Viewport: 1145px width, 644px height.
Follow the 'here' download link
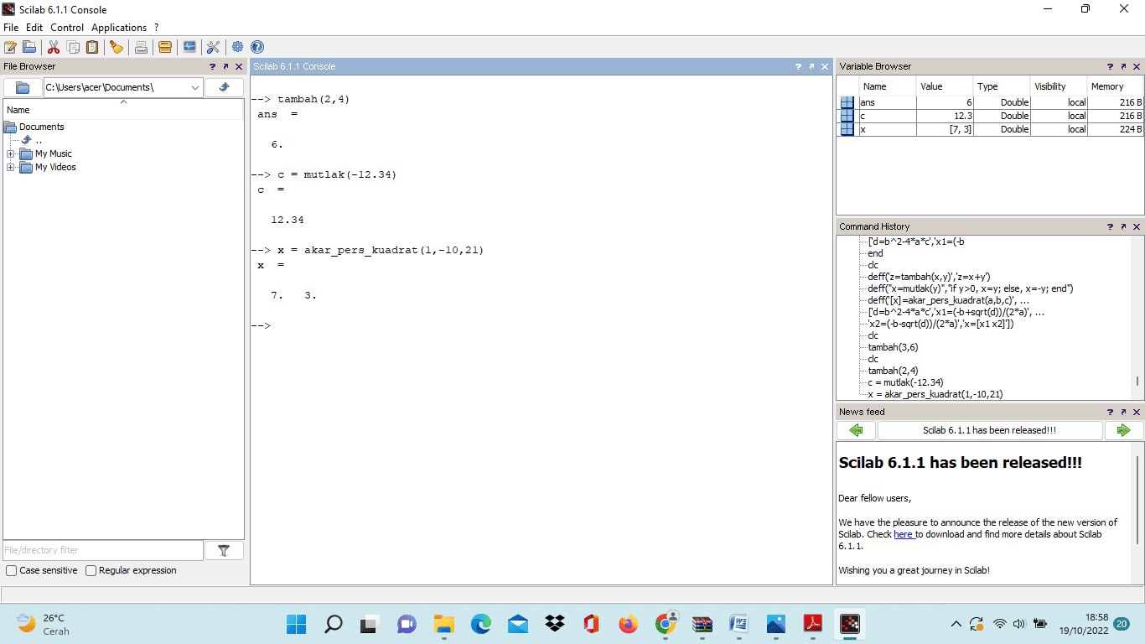[904, 534]
